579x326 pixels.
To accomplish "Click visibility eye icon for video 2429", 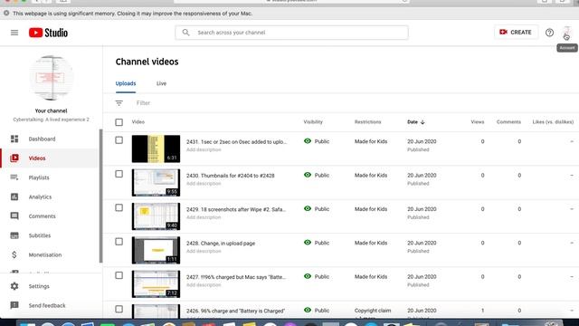I will 308,209.
